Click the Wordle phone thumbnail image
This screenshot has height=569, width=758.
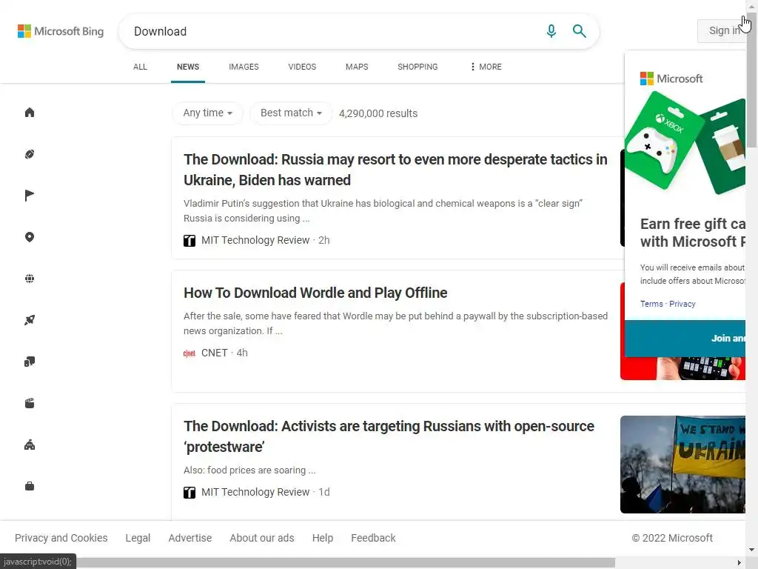[x=682, y=369]
